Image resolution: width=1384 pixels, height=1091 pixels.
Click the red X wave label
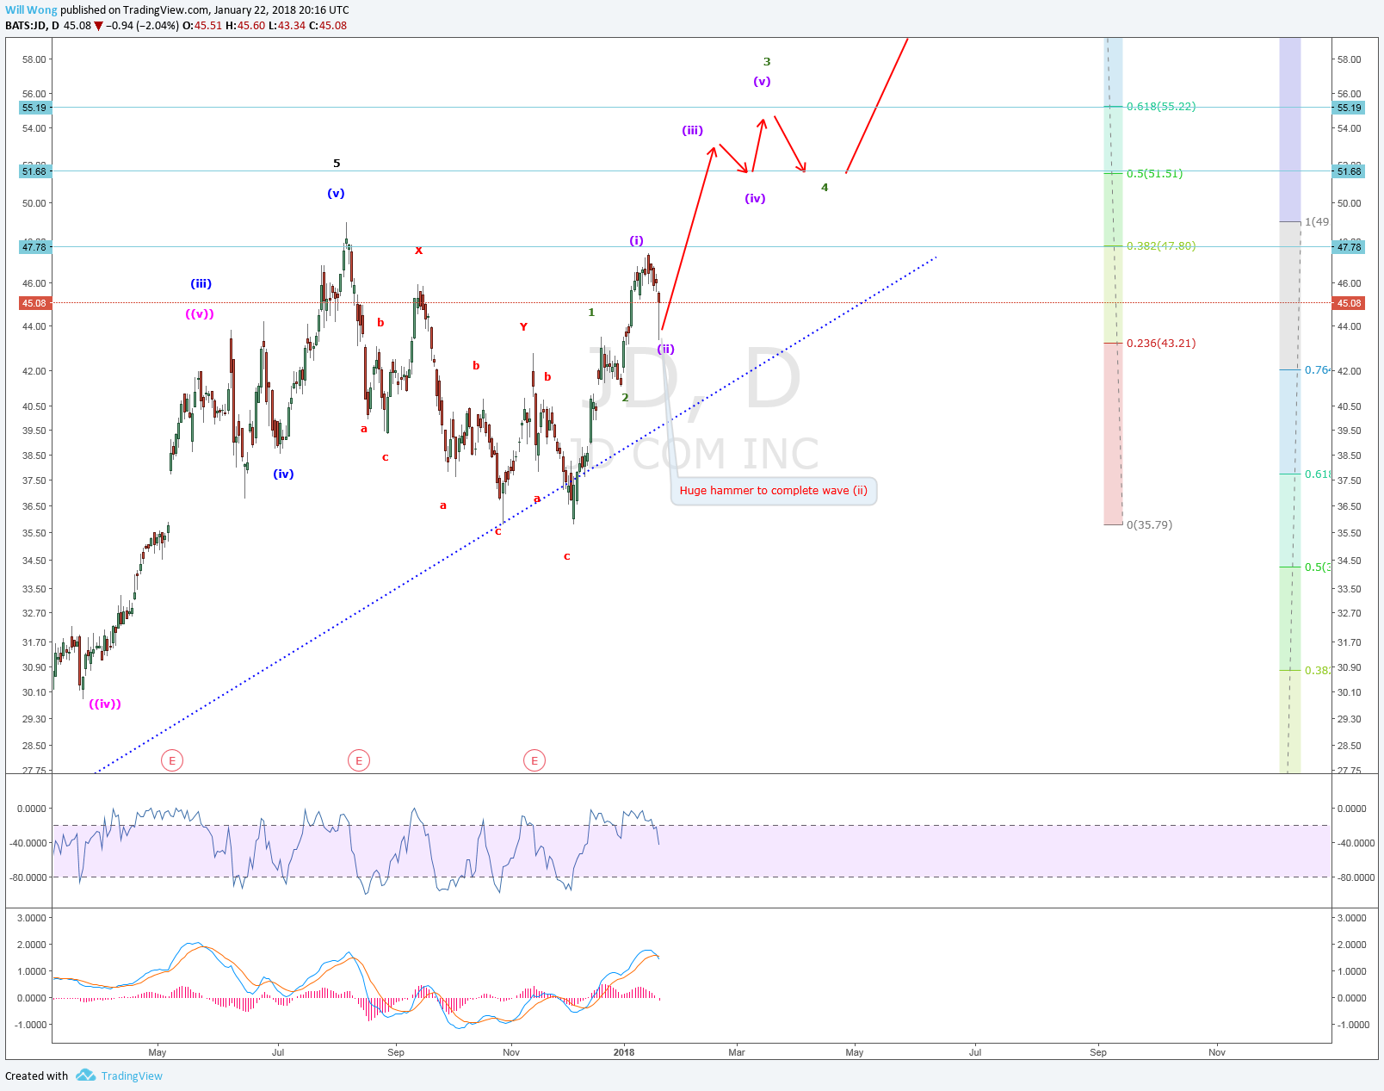click(419, 251)
